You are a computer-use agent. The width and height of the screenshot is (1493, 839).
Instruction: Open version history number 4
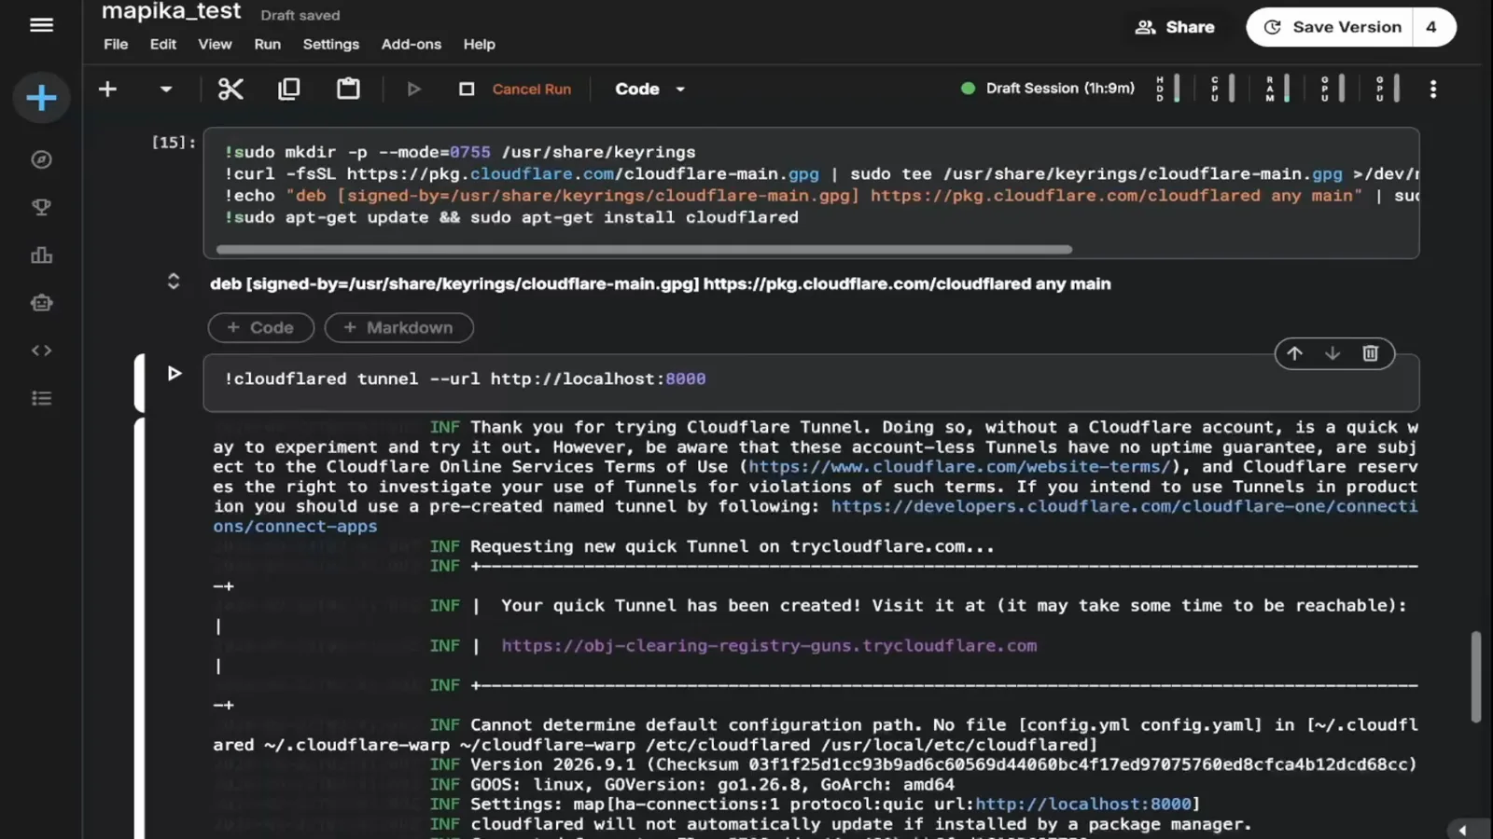1432,27
